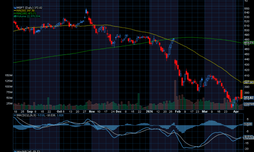Screen dimensions: 254x152
Task: Click the Mar month label on the time axis
Action: 205,112
